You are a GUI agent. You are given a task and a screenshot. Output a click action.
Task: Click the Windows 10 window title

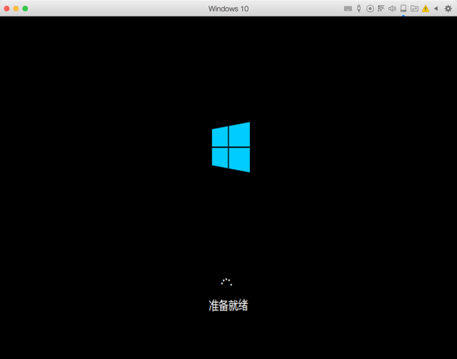coord(228,9)
